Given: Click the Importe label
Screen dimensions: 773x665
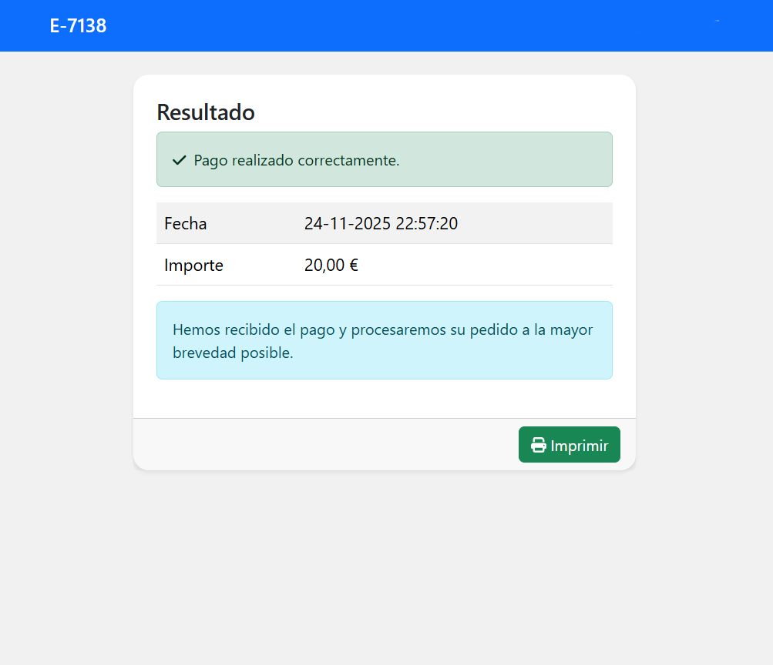Looking at the screenshot, I should 193,266.
